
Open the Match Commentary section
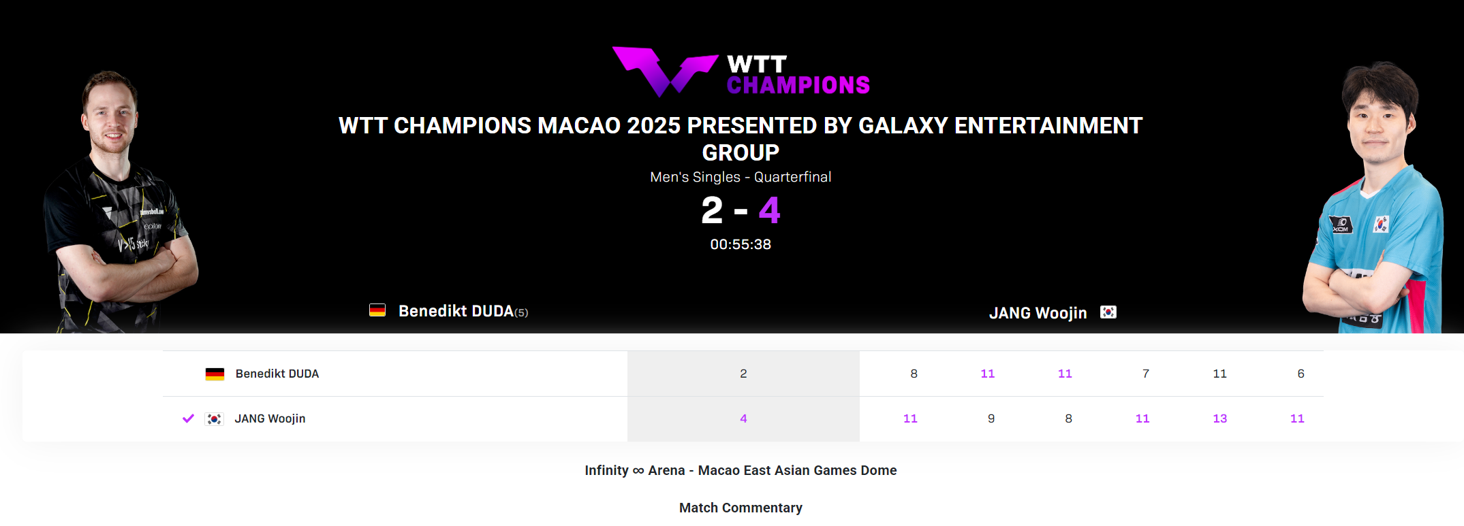pyautogui.click(x=741, y=508)
